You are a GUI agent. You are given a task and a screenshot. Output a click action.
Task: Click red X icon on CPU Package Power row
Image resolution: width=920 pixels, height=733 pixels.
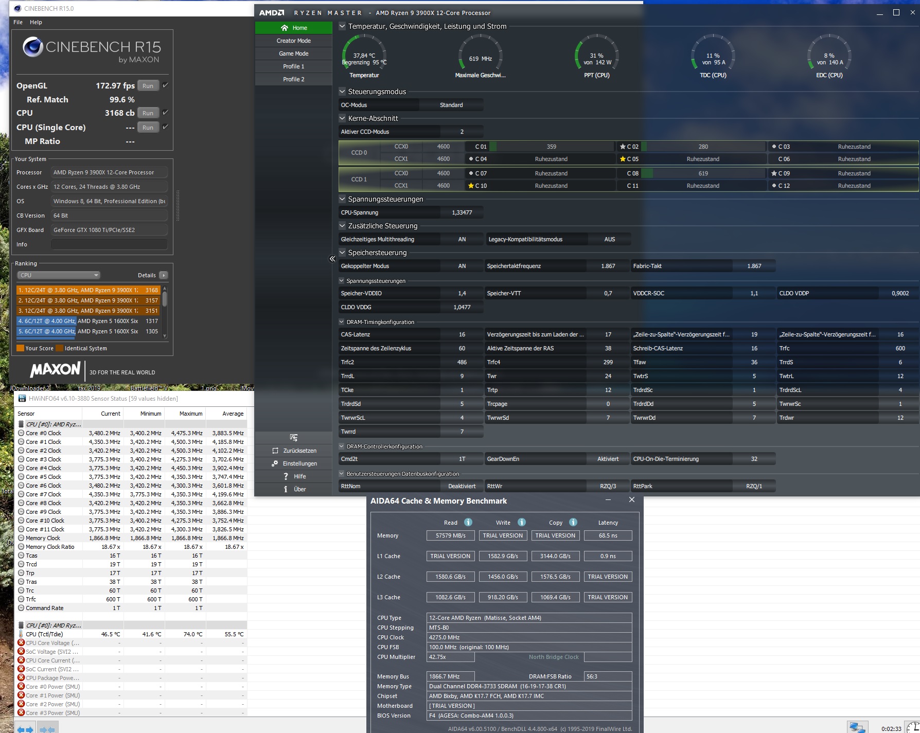coord(21,677)
